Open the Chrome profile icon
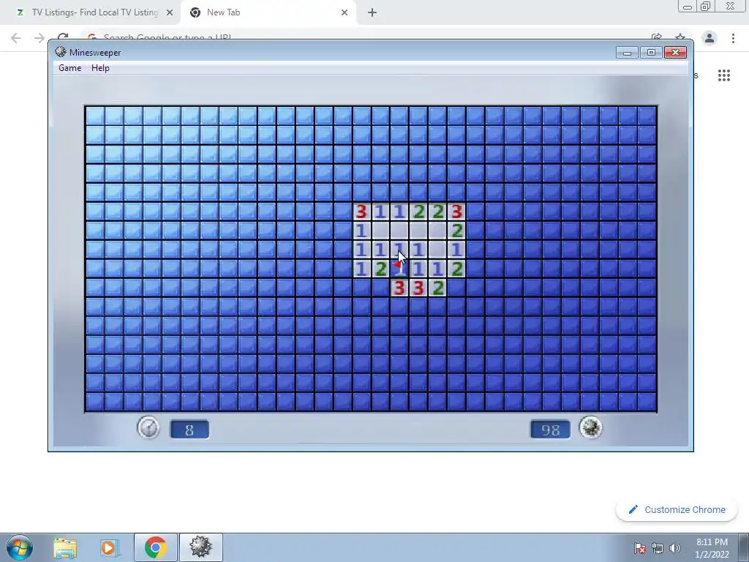This screenshot has width=749, height=562. click(710, 38)
